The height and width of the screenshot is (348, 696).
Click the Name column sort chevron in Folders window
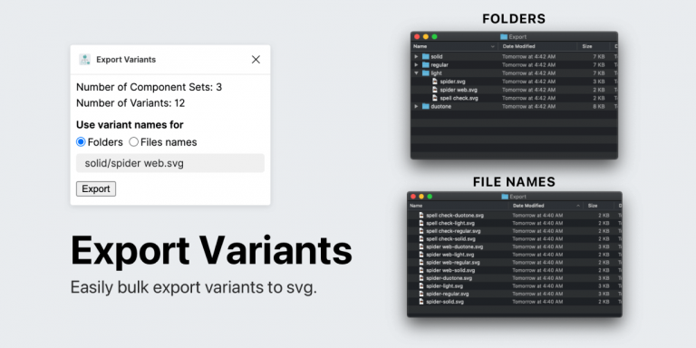tap(493, 46)
